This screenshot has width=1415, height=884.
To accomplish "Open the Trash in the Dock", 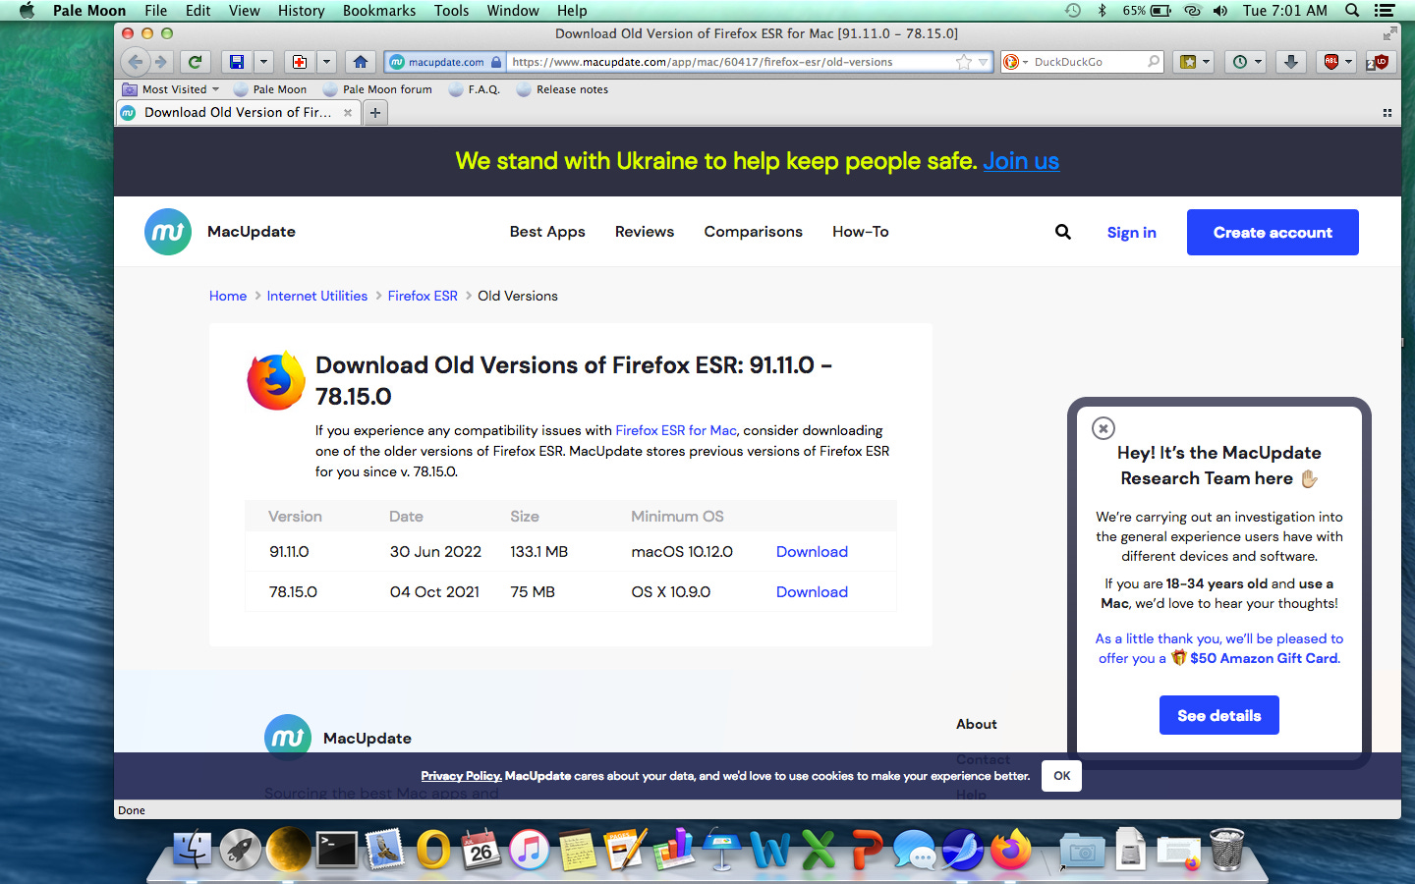I will click(x=1227, y=850).
